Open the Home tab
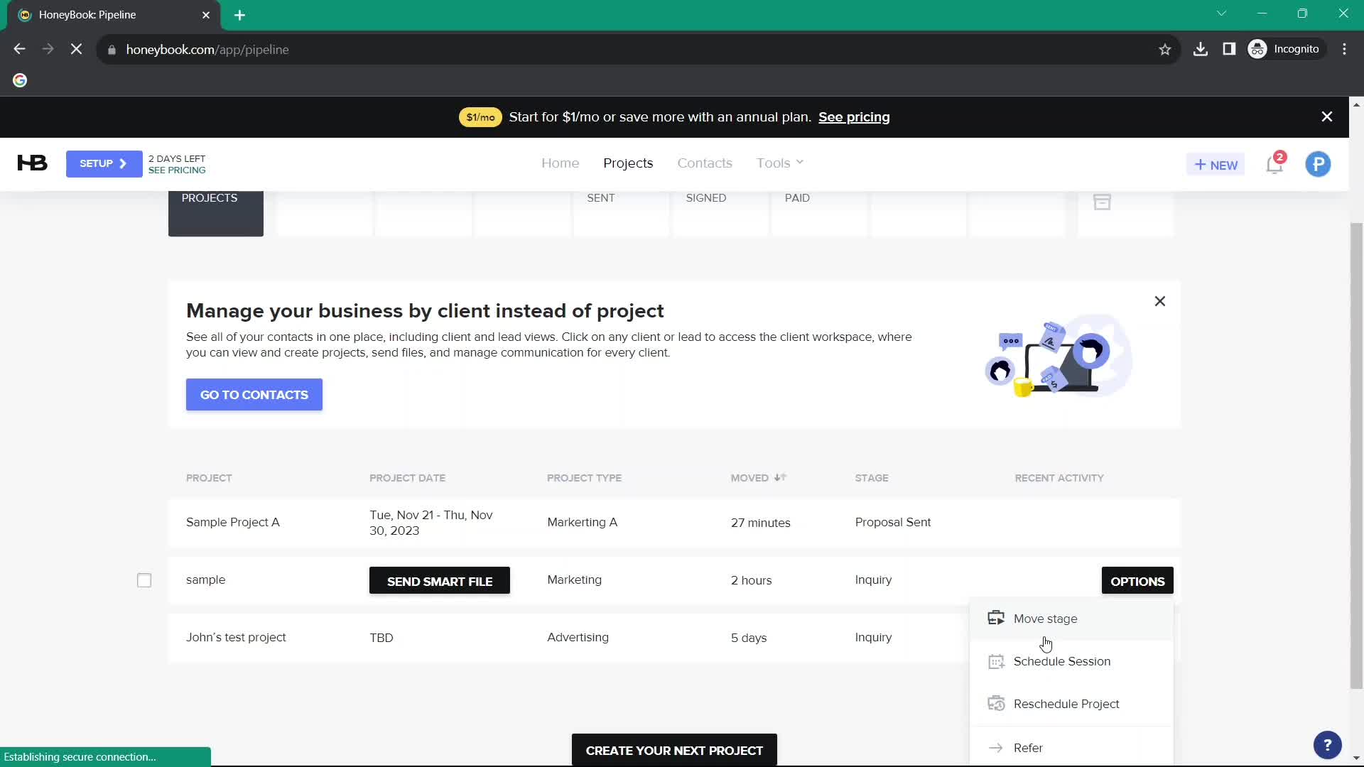Screen dimensions: 1364x767 pos(560,163)
